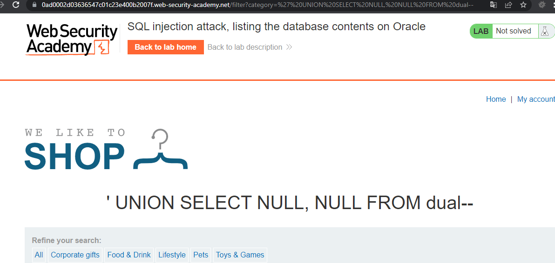Viewport: 555px width, 263px height.
Task: Reload the page with the refresh icon
Action: (x=16, y=5)
